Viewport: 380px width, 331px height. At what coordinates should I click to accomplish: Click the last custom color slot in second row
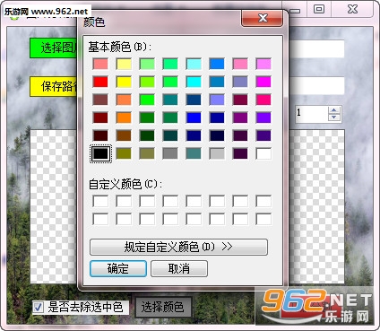[263, 219]
